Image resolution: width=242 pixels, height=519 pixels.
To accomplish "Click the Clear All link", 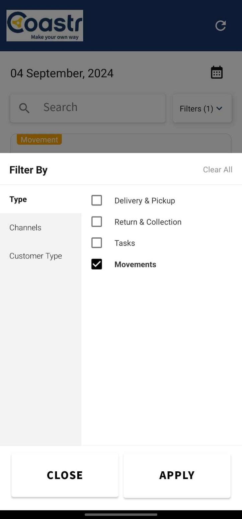I will [217, 170].
